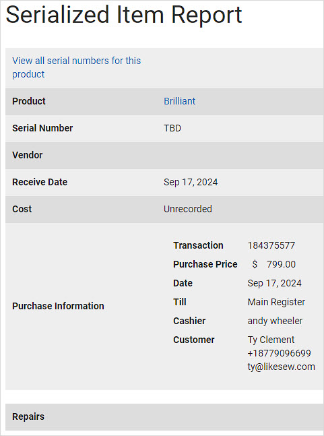Click the Repairs section header
The height and width of the screenshot is (436, 324).
[x=164, y=417]
